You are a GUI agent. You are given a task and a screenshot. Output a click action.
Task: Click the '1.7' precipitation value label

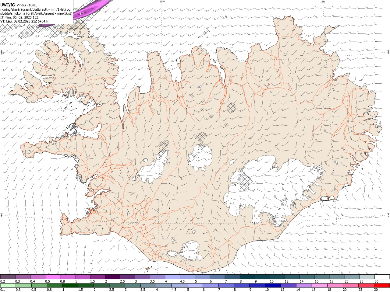click(x=82, y=14)
